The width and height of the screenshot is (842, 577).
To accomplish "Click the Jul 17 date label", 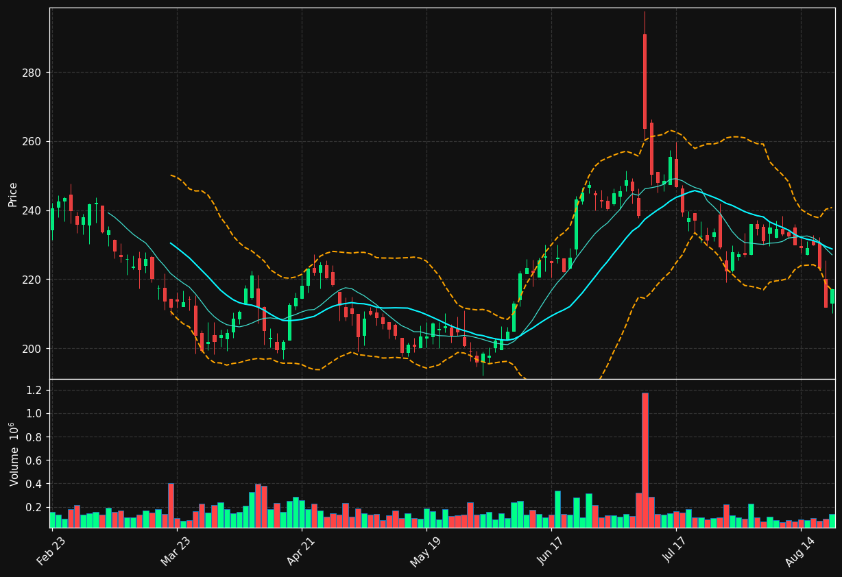I will pyautogui.click(x=674, y=550).
